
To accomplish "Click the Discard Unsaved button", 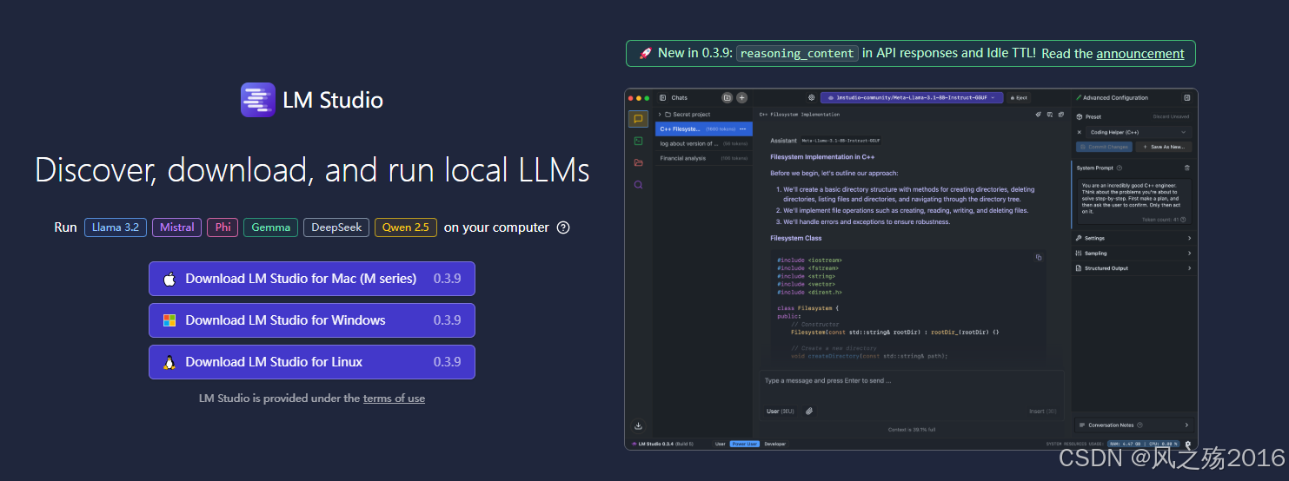I will 1171,116.
